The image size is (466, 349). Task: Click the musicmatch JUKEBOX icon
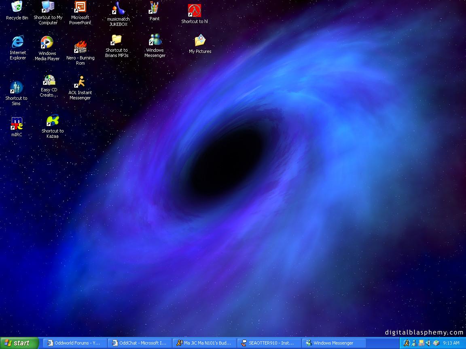click(x=118, y=8)
